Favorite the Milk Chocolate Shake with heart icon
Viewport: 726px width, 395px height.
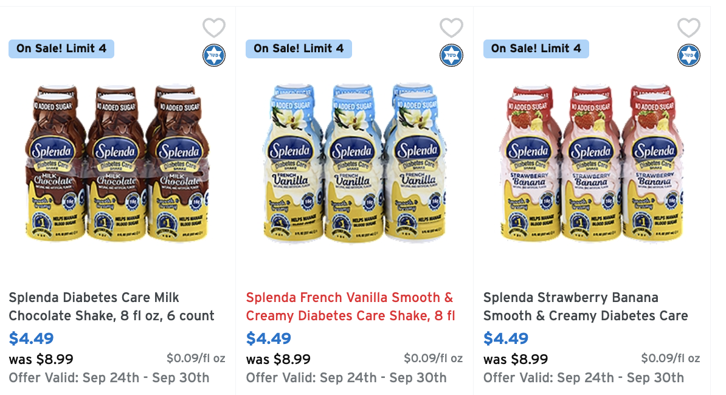tap(214, 28)
